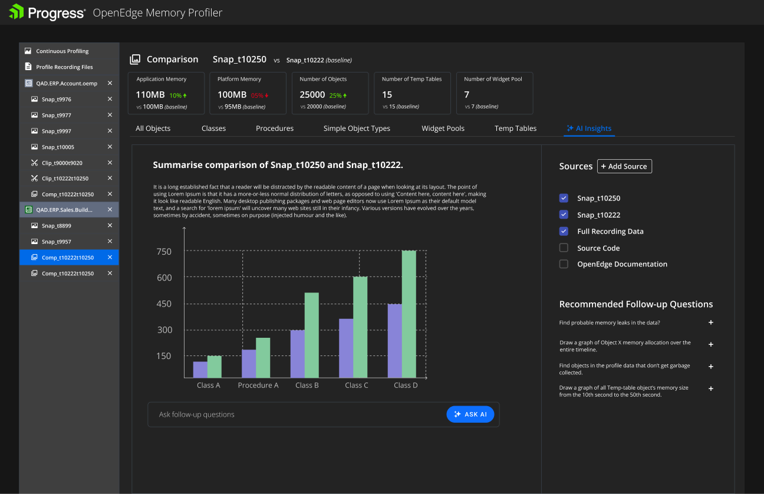This screenshot has width=764, height=494.
Task: Open the Widget Pools tab
Action: pyautogui.click(x=443, y=129)
